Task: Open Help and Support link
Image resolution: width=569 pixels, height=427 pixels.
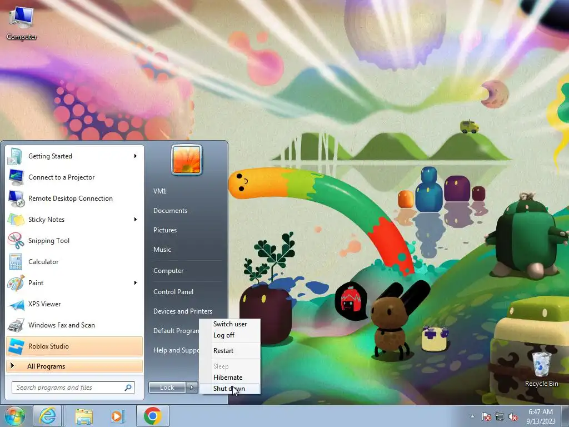Action: tap(176, 350)
